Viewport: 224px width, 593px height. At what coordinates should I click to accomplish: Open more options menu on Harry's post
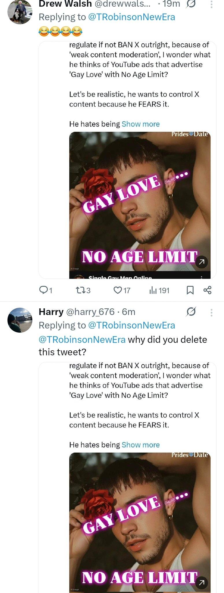point(212,312)
